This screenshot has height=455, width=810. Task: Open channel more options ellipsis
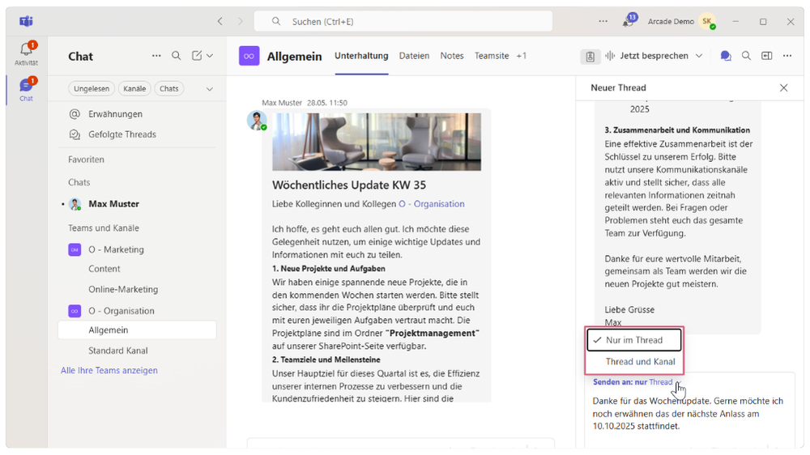(x=787, y=55)
